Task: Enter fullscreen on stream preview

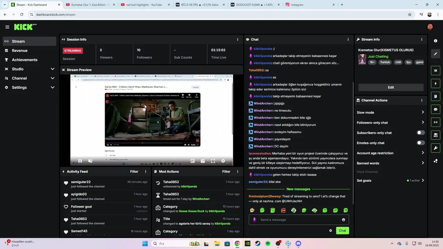Action: 213,161
